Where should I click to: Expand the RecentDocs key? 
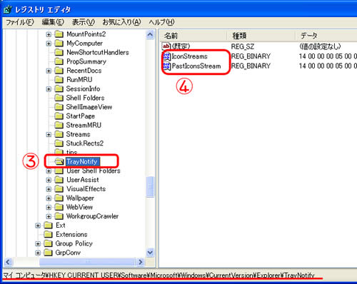click(x=49, y=71)
